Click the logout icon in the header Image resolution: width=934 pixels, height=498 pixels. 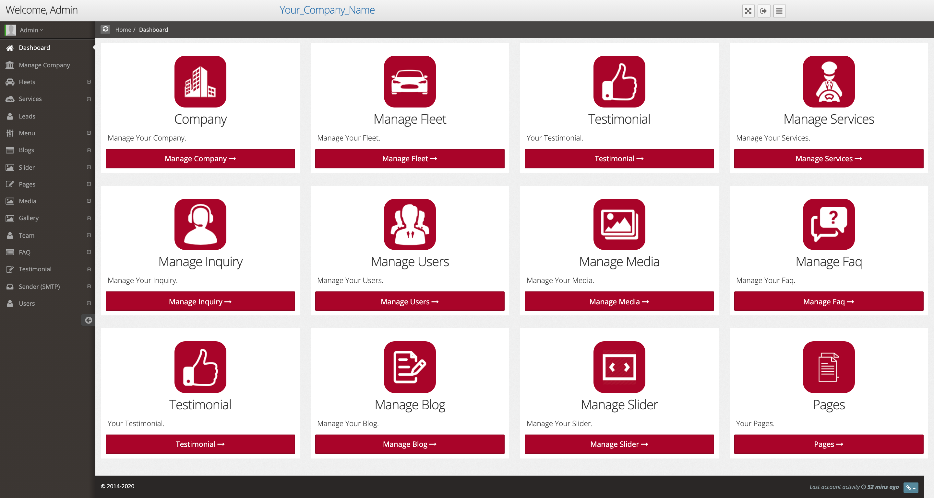point(764,11)
